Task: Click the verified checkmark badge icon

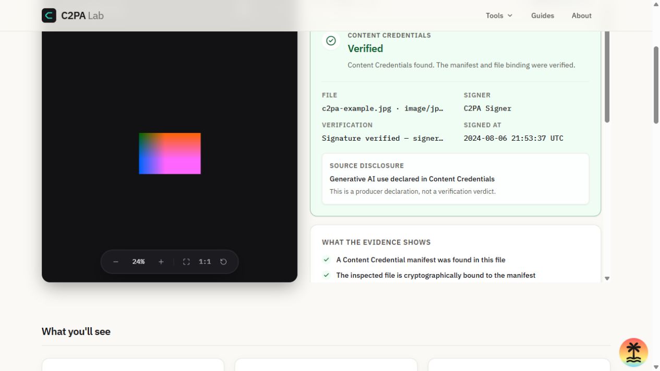Action: pos(331,41)
